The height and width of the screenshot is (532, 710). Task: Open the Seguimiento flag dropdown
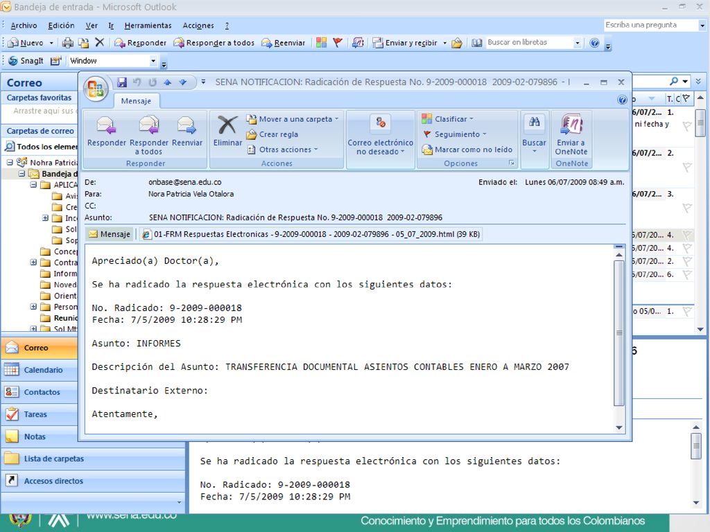click(454, 134)
